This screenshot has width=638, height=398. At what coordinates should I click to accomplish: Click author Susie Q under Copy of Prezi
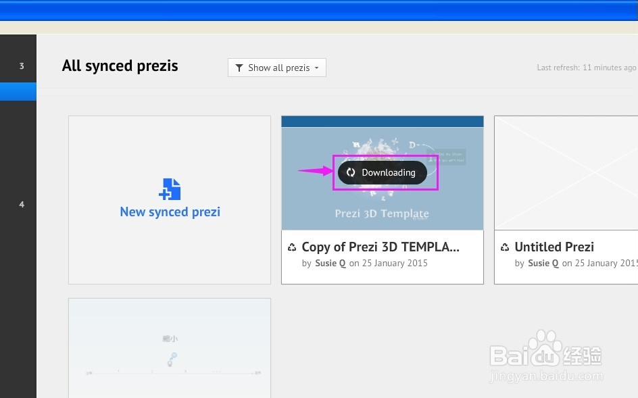point(330,264)
